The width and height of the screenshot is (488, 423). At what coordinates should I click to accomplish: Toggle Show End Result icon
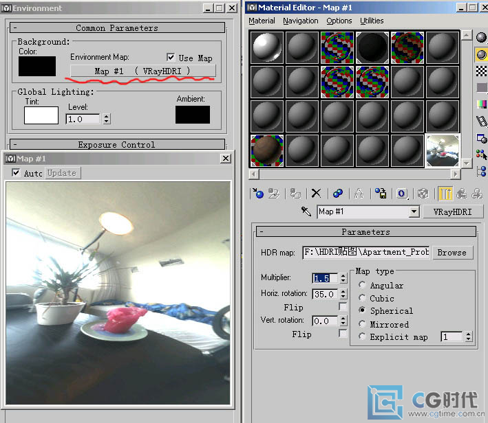(x=445, y=194)
